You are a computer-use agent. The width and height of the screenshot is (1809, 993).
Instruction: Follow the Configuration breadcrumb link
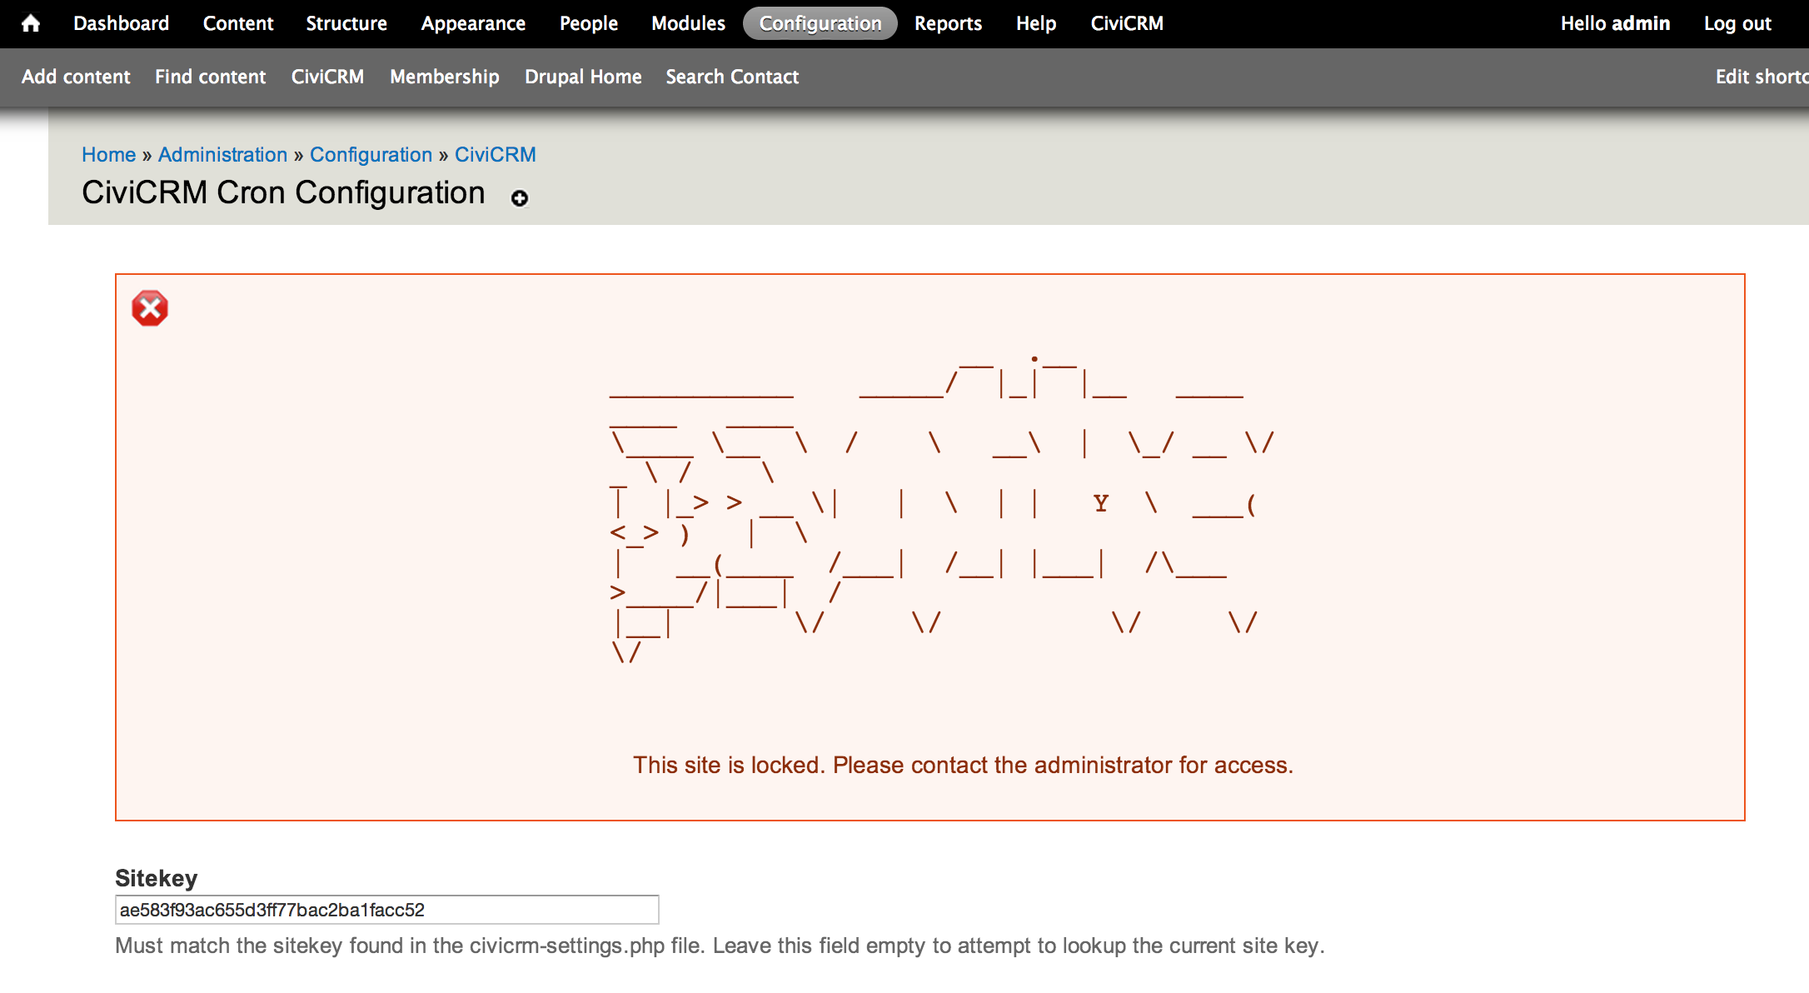point(371,155)
